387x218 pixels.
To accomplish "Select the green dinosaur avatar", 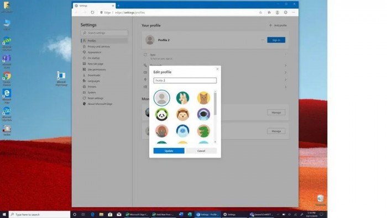I will tap(203, 131).
